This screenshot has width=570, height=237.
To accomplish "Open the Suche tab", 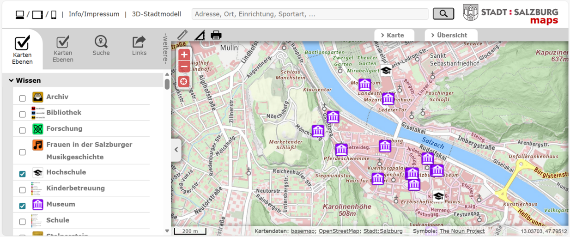I will click(x=101, y=46).
